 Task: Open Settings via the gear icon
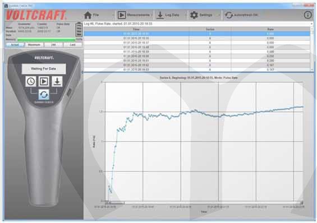coord(194,15)
